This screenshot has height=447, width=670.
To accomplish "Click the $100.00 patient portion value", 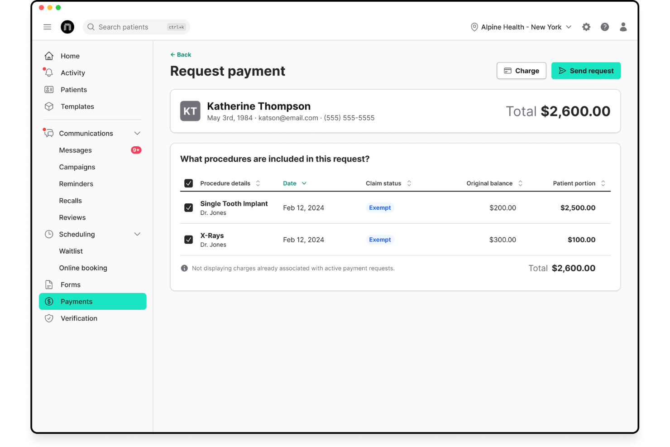I will click(x=581, y=240).
